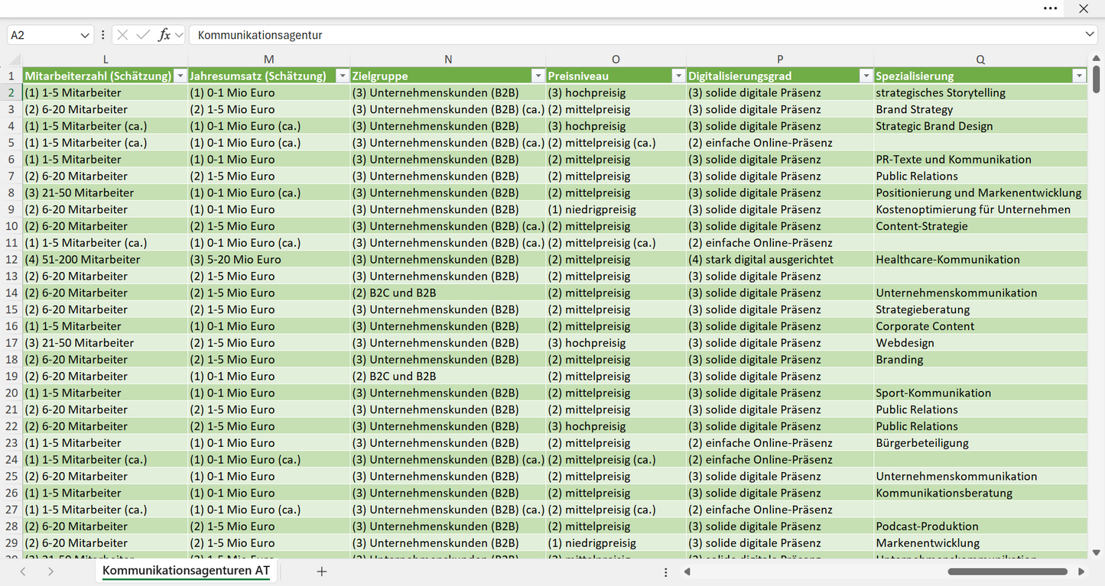Close the window with X button
The height and width of the screenshot is (586, 1105).
1084,8
